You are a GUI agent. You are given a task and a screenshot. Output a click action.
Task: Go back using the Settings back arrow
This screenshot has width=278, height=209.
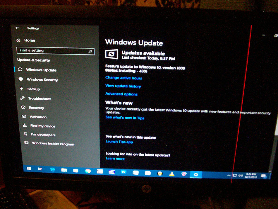point(17,28)
